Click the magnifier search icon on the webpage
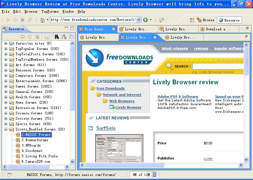 pos(170,66)
